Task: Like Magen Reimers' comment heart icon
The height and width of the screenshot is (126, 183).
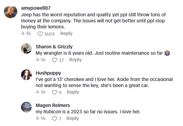Action: (55, 119)
